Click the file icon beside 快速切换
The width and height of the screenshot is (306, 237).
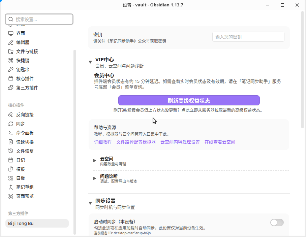11,142
